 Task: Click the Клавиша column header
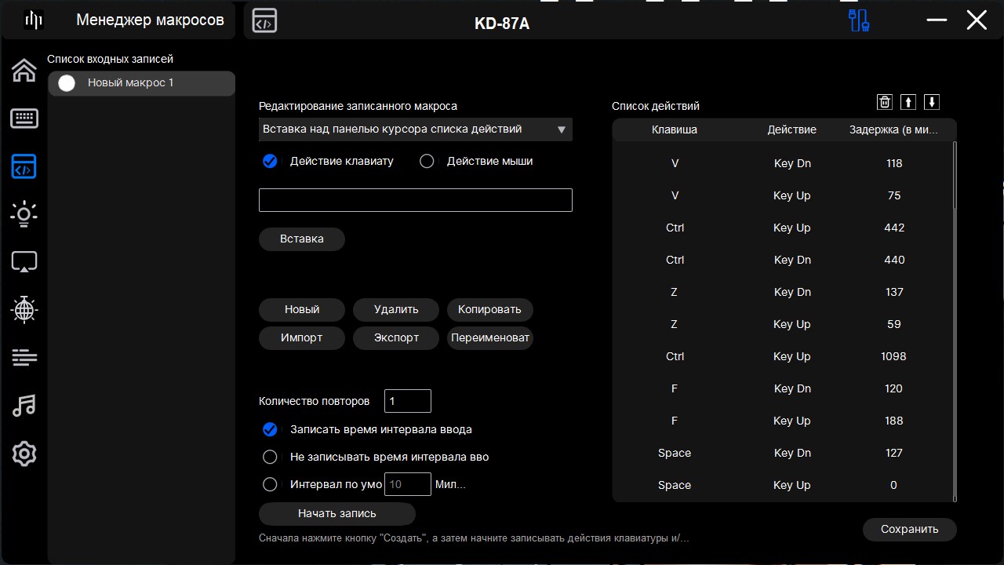[x=675, y=129]
